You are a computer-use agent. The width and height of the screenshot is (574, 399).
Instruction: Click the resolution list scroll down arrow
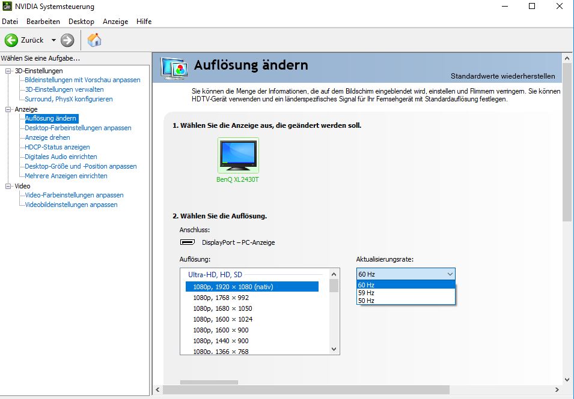(x=334, y=349)
